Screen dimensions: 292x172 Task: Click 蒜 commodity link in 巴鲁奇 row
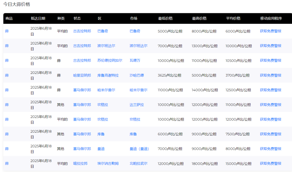tap(7, 31)
